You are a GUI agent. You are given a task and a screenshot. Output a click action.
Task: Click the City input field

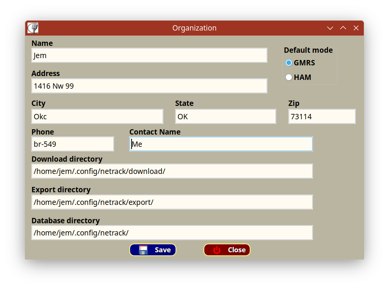pyautogui.click(x=97, y=117)
